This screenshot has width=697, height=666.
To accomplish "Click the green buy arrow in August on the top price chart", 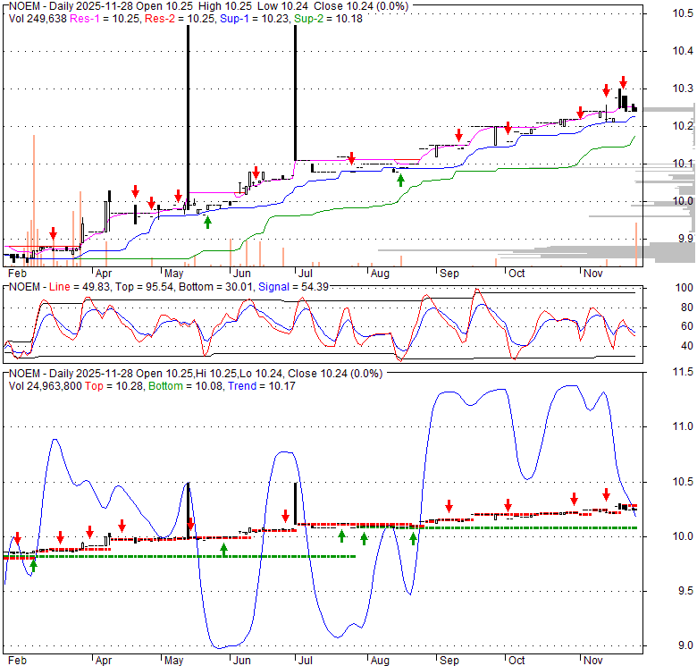I will coord(400,180).
